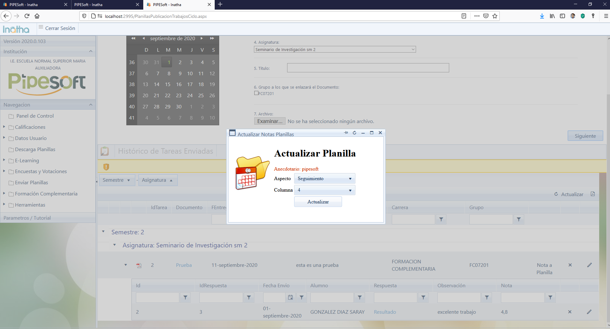Switch to the first PIPESoft - Inatha browser tab
This screenshot has width=610, height=329.
(x=35, y=5)
